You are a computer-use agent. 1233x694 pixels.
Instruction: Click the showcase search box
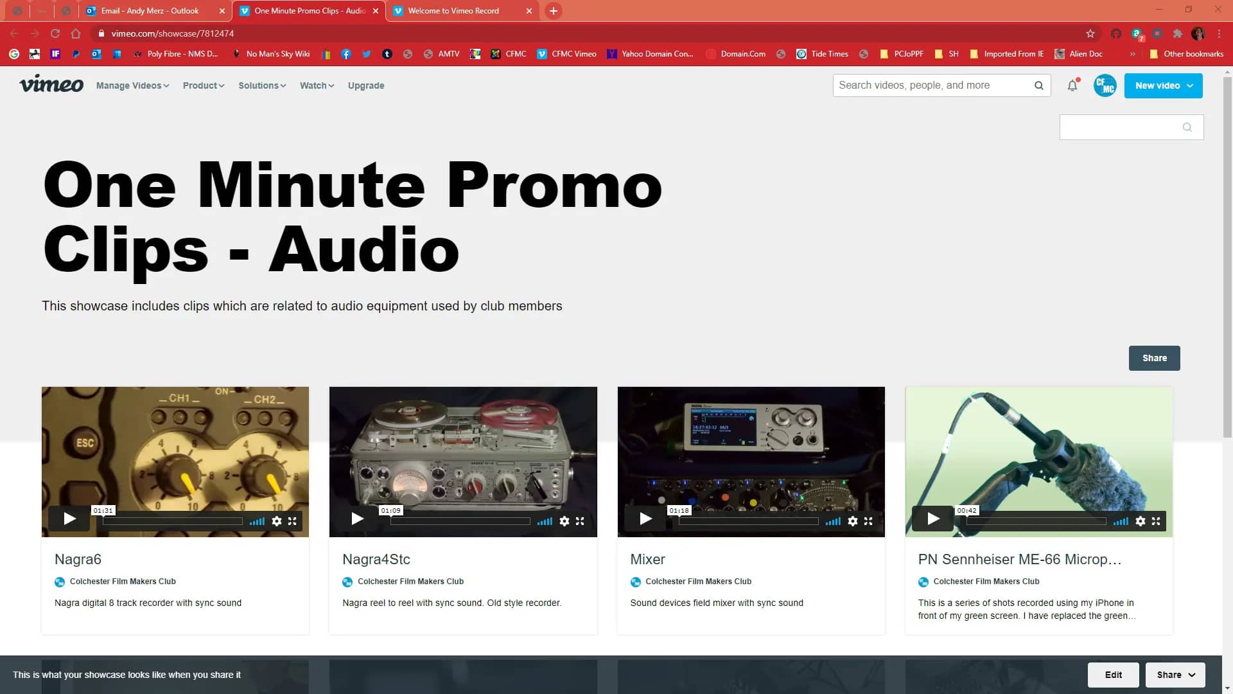[1132, 127]
